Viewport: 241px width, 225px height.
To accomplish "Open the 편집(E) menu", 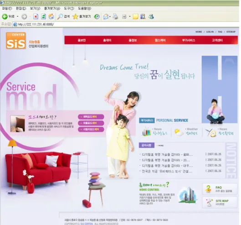I will point(21,8).
